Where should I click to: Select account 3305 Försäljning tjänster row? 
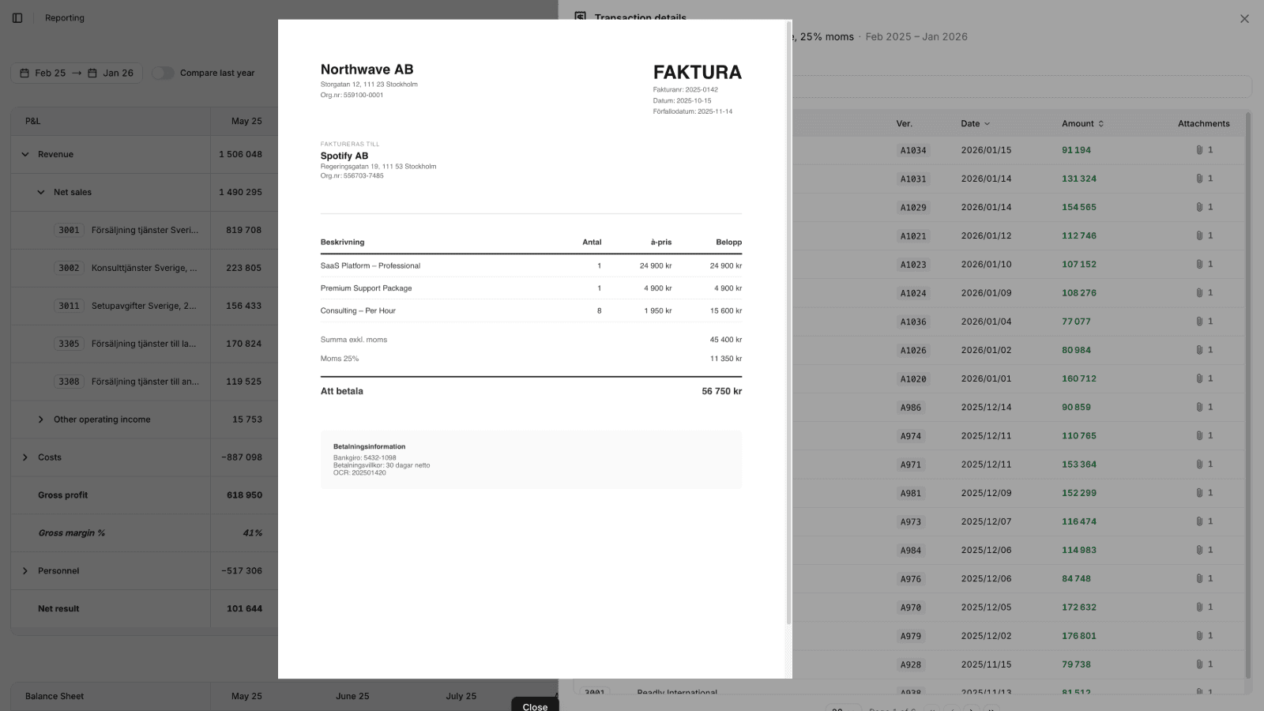click(145, 344)
